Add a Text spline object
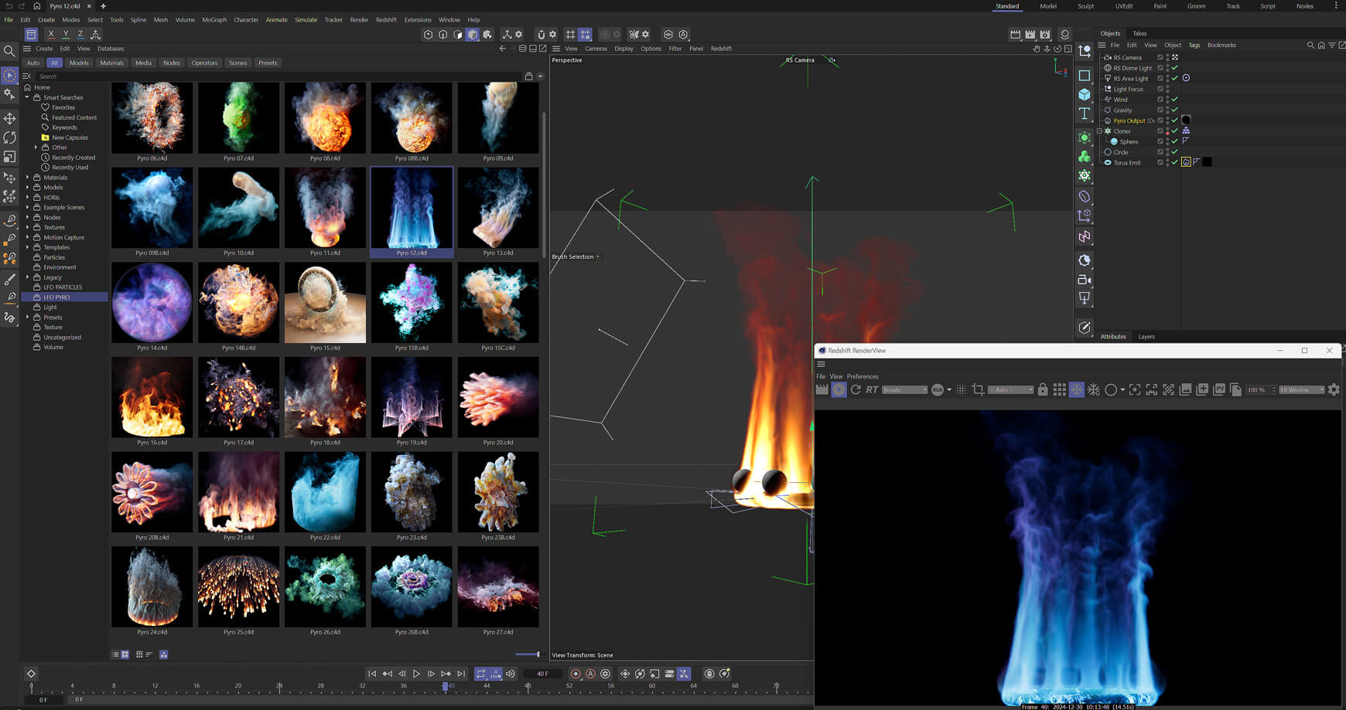Screen dimensions: 1346x710 click(1085, 114)
